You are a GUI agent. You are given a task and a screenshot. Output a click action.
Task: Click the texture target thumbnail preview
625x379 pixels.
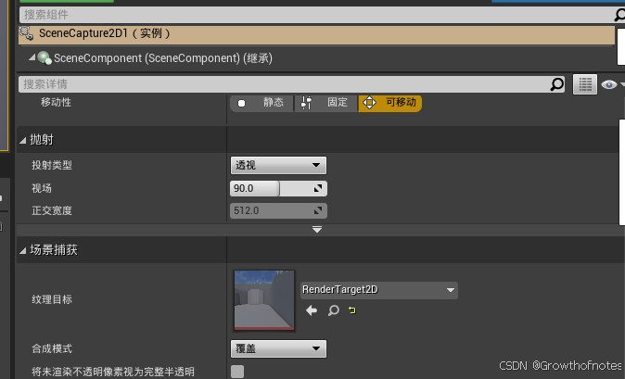click(264, 300)
